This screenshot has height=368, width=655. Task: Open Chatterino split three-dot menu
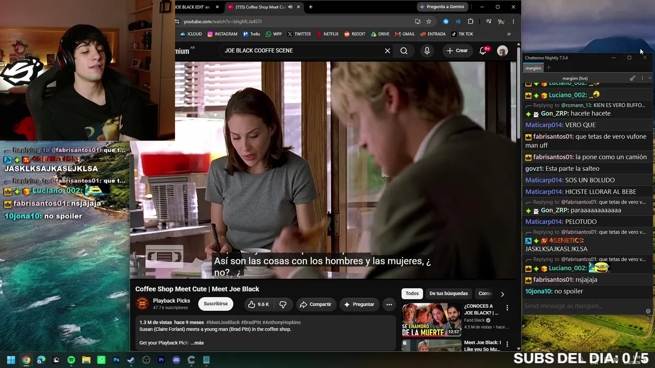point(642,78)
